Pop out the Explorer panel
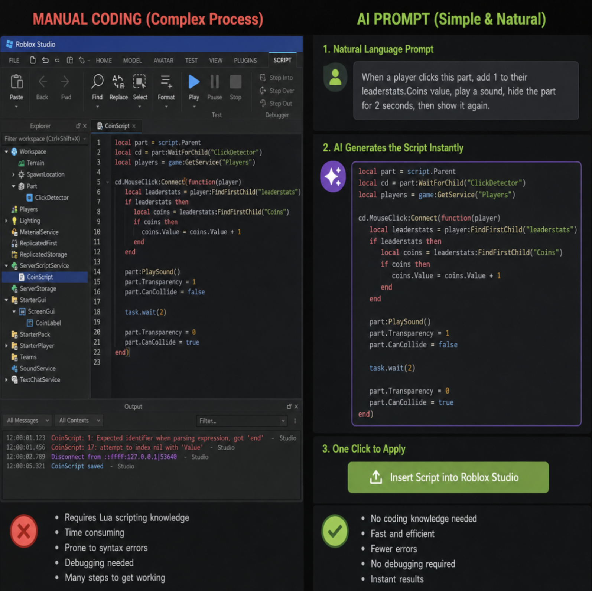Image resolution: width=592 pixels, height=591 pixels. [78, 126]
